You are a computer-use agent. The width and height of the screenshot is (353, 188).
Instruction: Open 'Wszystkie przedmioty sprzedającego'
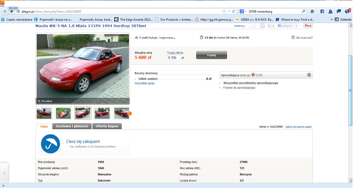click(x=251, y=83)
